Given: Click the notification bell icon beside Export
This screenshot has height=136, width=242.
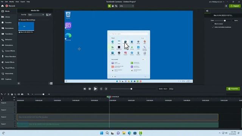Looking at the screenshot, I should coord(226,6).
